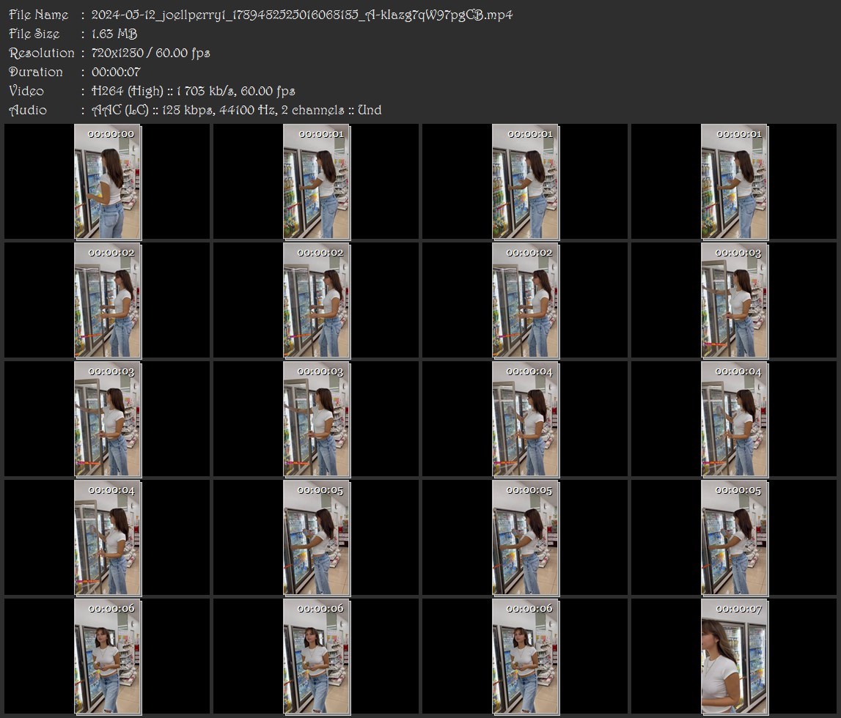The height and width of the screenshot is (718, 841).
Task: Select the Duration row's 00:00:07 value
Action: [x=116, y=72]
